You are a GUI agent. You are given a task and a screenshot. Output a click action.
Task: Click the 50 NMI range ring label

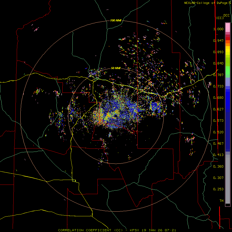[x=116, y=68]
